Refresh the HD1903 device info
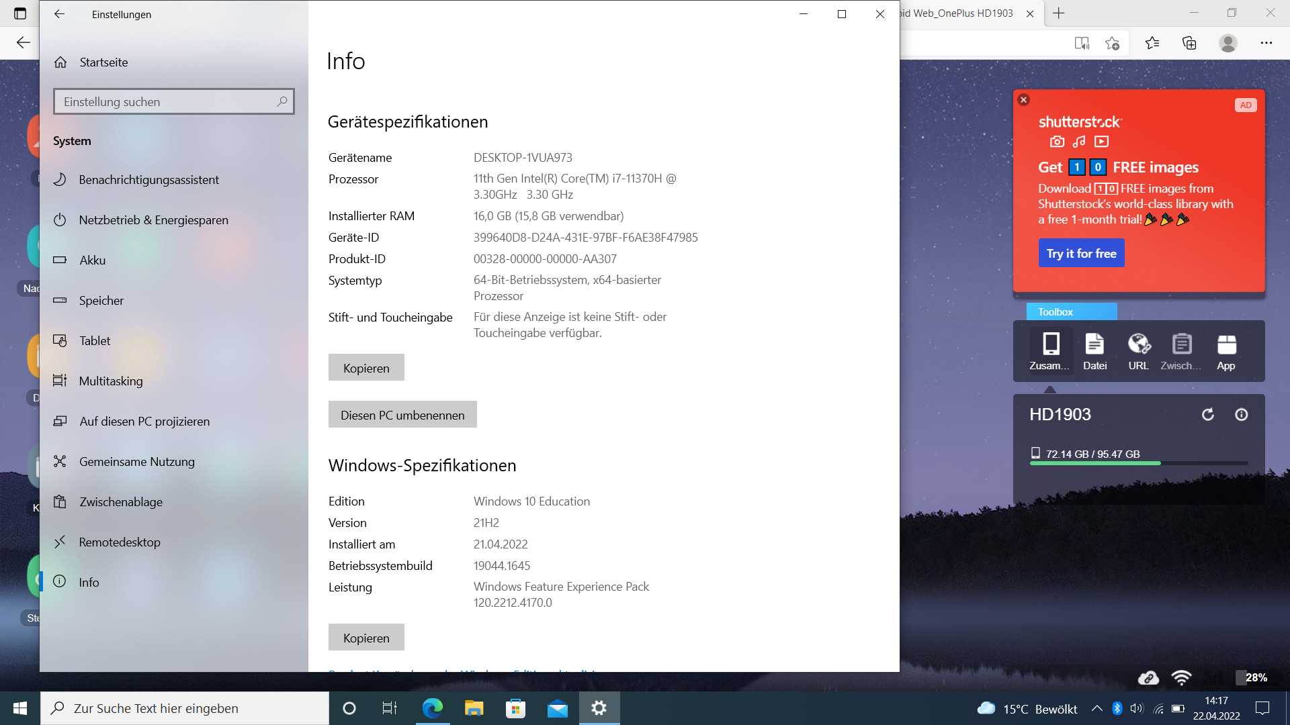 point(1207,415)
